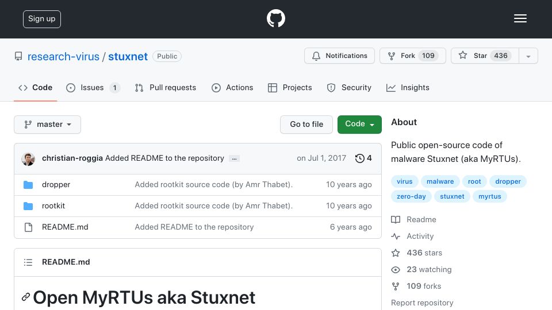Open the GitHub logo home link
Screen dimensions: 552x310
pyautogui.click(x=275, y=18)
